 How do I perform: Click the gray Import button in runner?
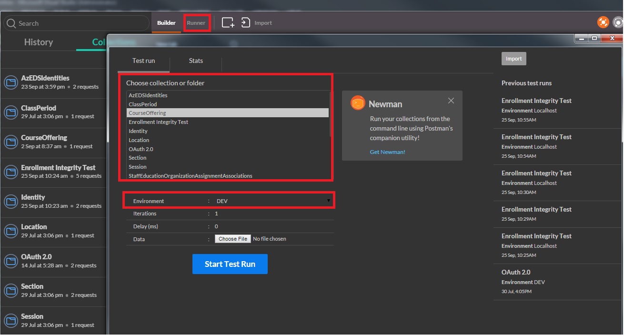(x=513, y=59)
